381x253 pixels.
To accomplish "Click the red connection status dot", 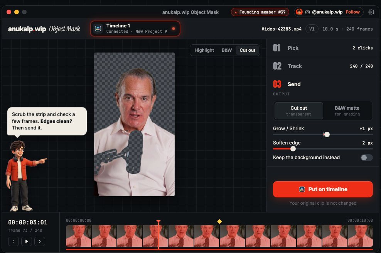I will [x=174, y=29].
